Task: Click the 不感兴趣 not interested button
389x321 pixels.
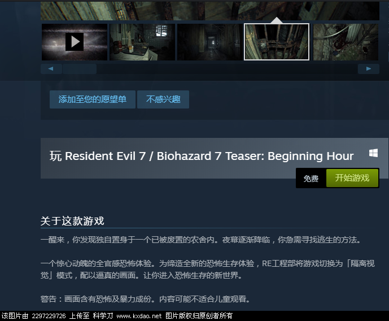Action: [x=163, y=99]
